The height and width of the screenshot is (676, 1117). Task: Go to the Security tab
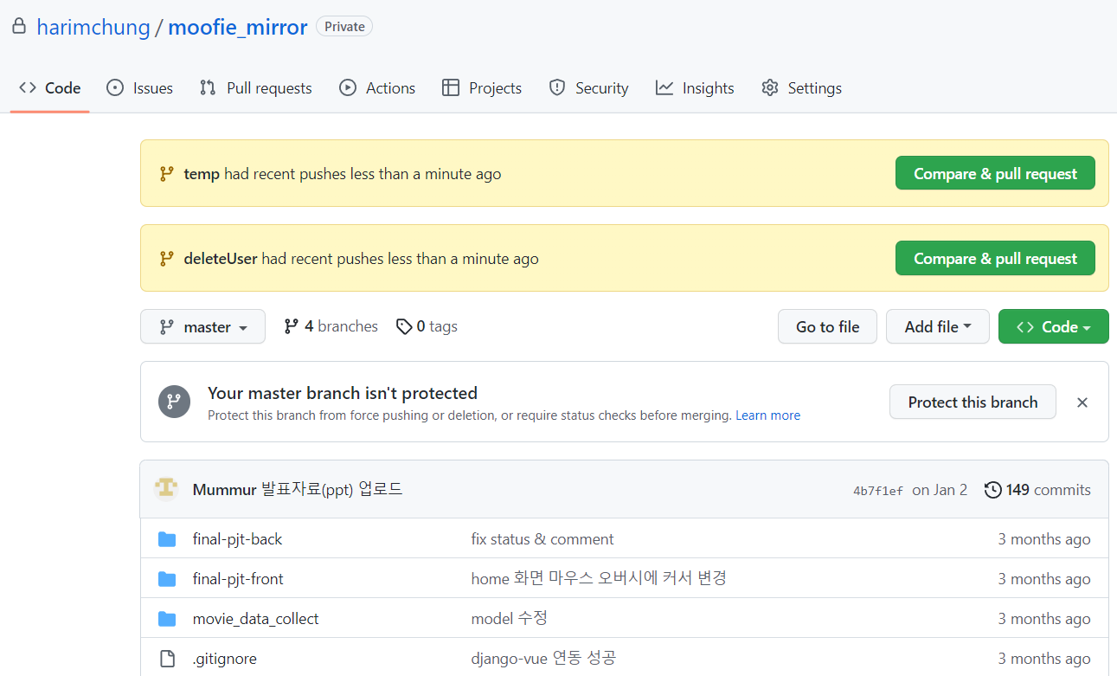(x=588, y=88)
